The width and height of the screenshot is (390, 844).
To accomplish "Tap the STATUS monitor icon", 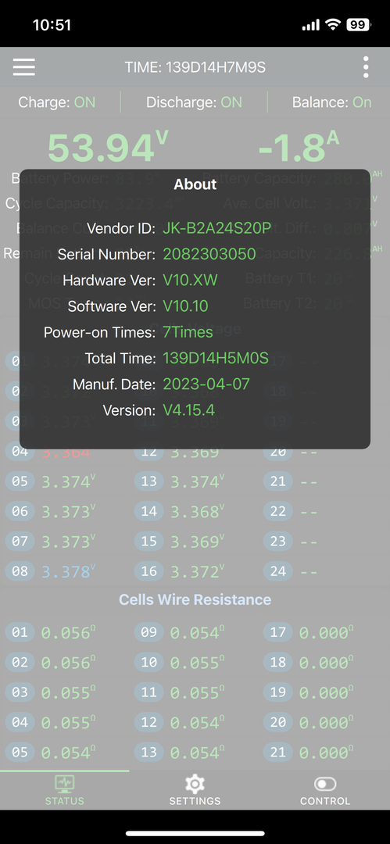I will 65,784.
